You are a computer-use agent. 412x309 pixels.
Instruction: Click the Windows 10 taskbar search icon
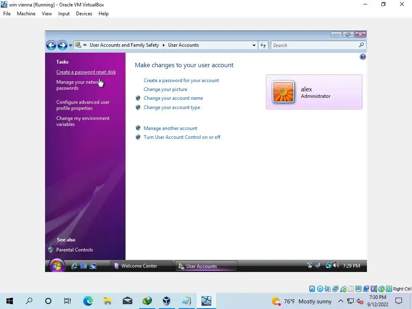(29, 301)
